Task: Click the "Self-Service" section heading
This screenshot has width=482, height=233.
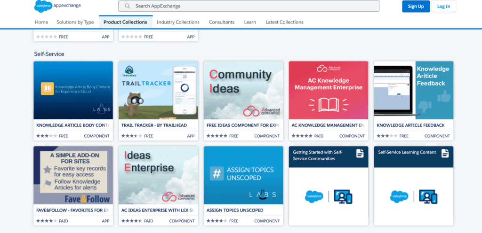Action: pyautogui.click(x=49, y=54)
